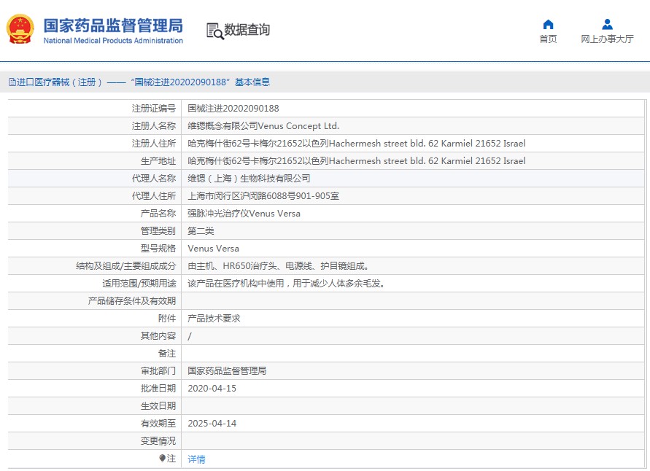This screenshot has width=650, height=471.
Task: Click the 网上办事大厅 user icon
Action: click(607, 25)
